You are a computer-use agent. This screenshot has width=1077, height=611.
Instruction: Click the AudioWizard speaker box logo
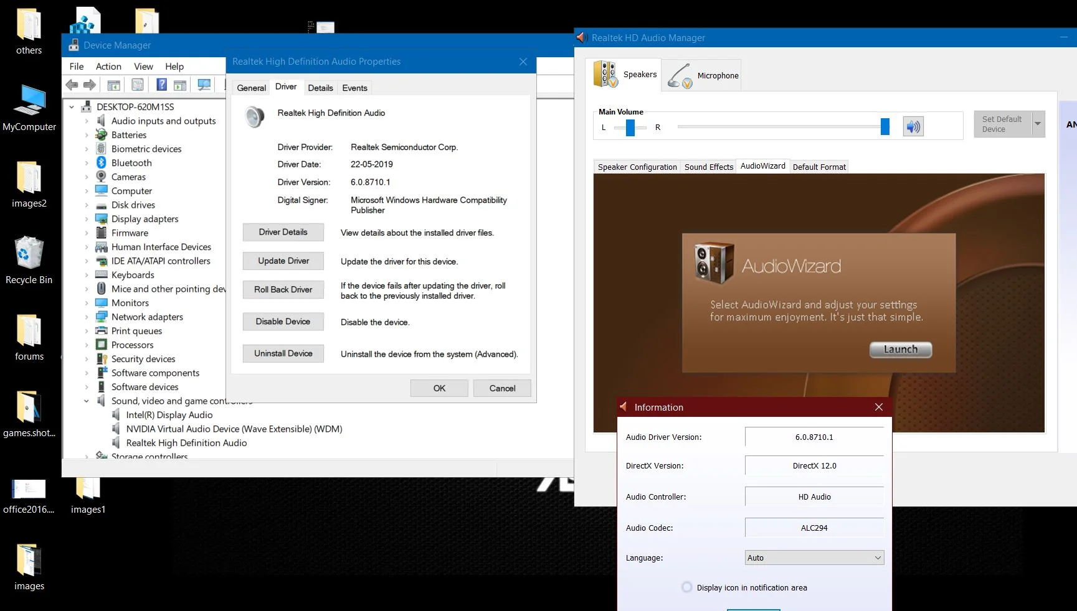pos(714,263)
